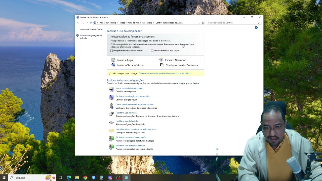
Task: Open 'Início do Painel de Controle' sidebar link
Action: pos(91,30)
